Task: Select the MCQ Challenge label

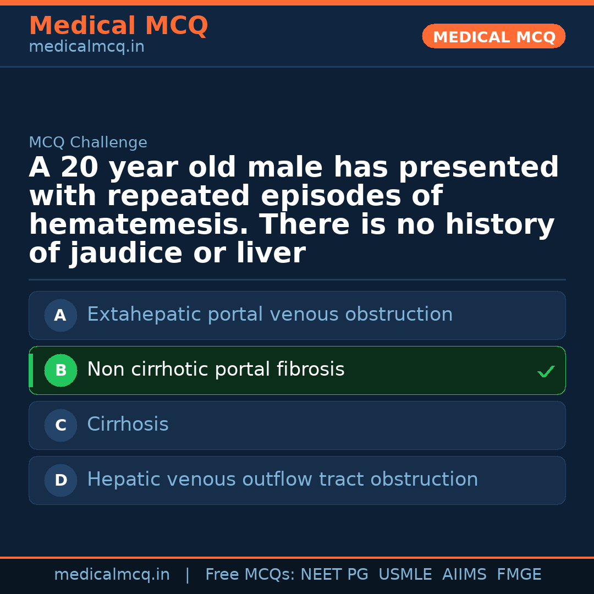Action: click(x=88, y=143)
